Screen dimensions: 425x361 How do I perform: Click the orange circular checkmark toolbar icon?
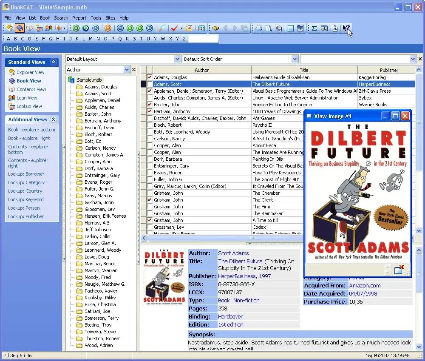point(108,28)
